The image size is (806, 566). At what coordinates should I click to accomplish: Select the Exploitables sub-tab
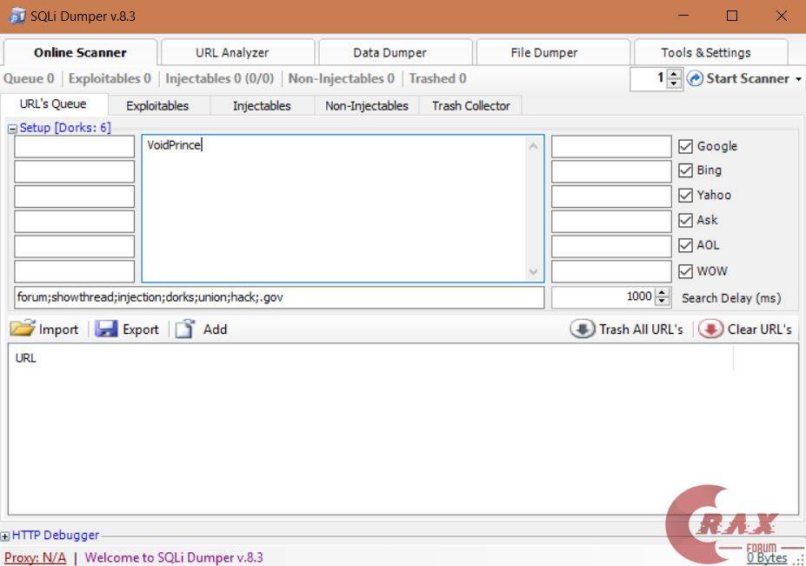point(157,106)
